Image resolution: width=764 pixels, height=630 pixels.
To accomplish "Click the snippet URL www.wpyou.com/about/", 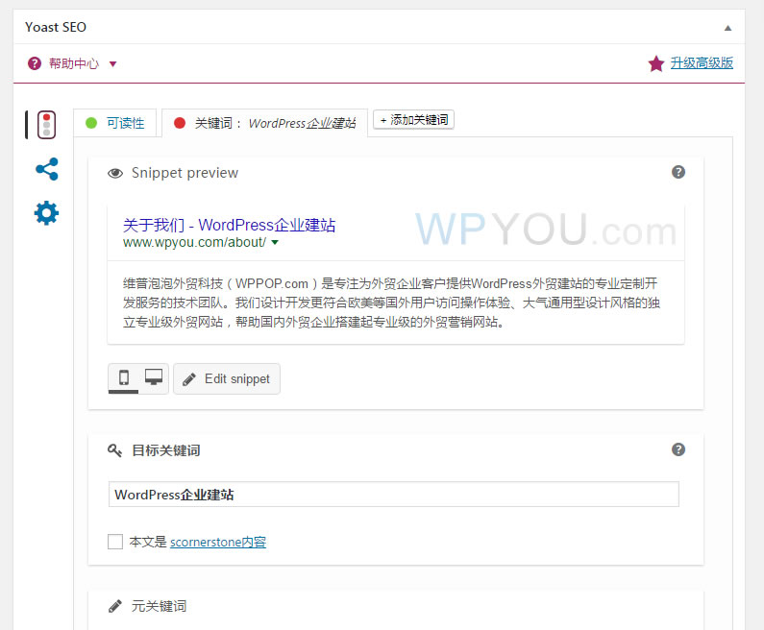I will tap(194, 242).
